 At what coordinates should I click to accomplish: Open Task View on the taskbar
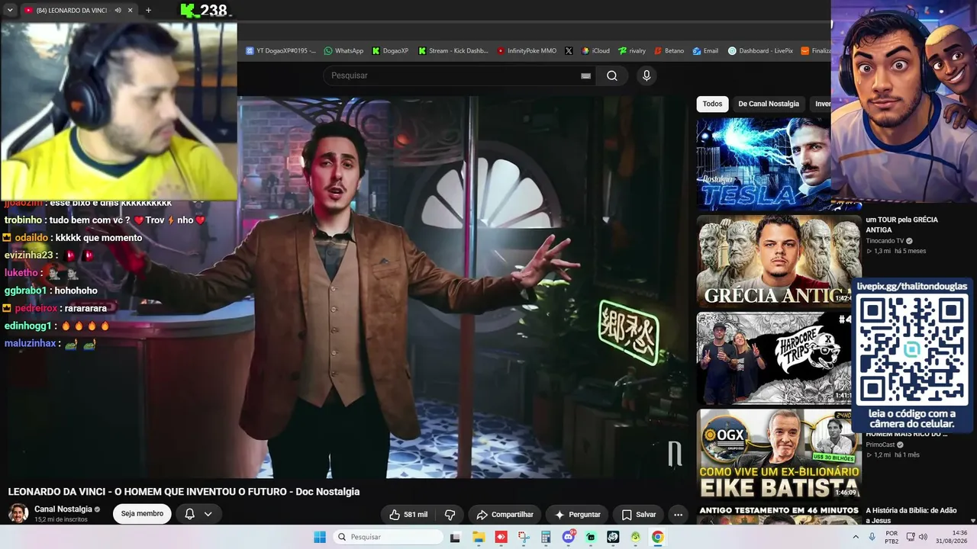click(456, 537)
